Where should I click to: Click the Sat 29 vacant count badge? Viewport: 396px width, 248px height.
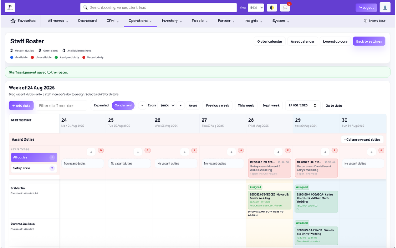click(x=334, y=150)
